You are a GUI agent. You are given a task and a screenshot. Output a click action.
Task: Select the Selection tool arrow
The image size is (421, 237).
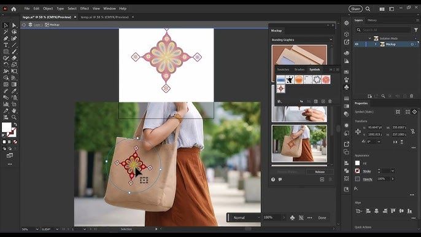6,25
